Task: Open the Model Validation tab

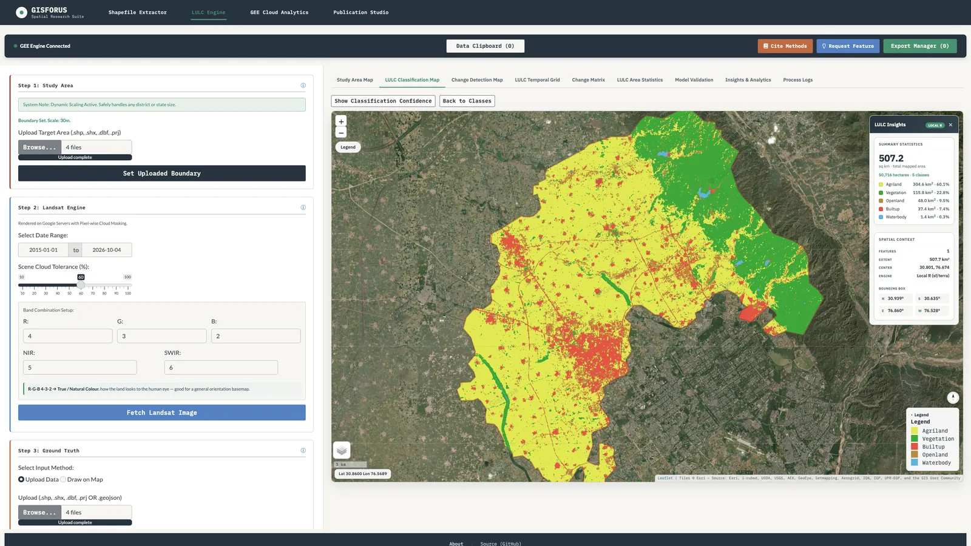Action: click(694, 80)
